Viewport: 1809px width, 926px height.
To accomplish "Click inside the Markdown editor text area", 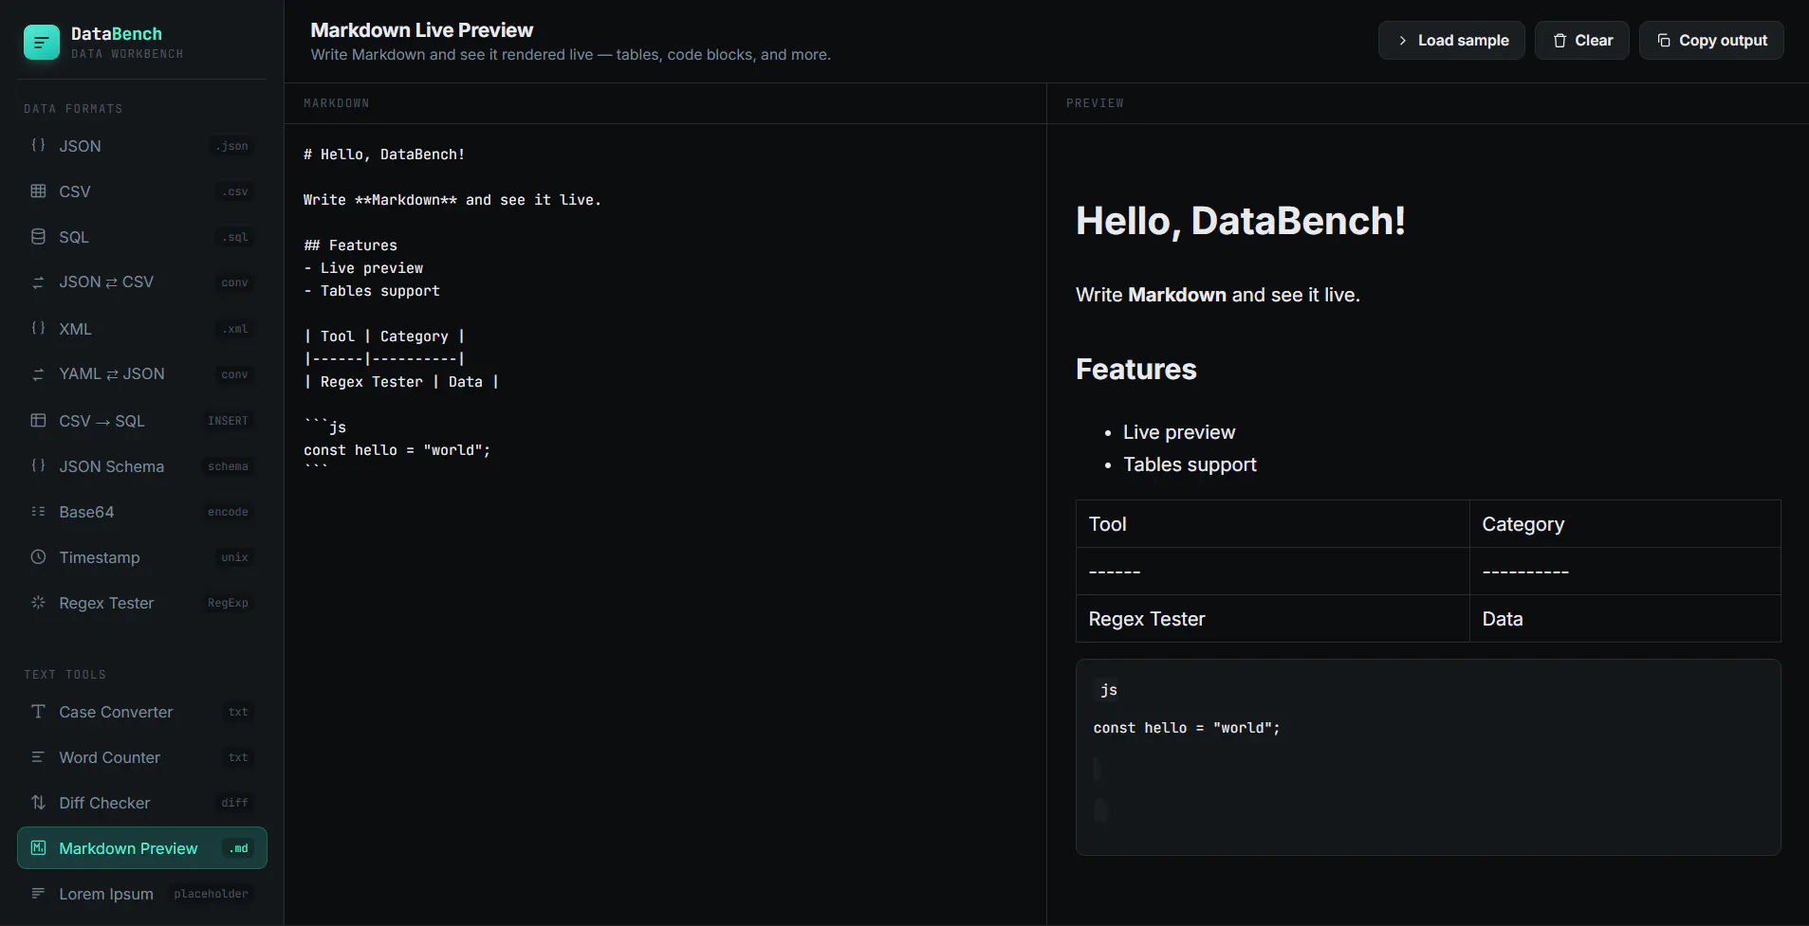I will (x=665, y=524).
